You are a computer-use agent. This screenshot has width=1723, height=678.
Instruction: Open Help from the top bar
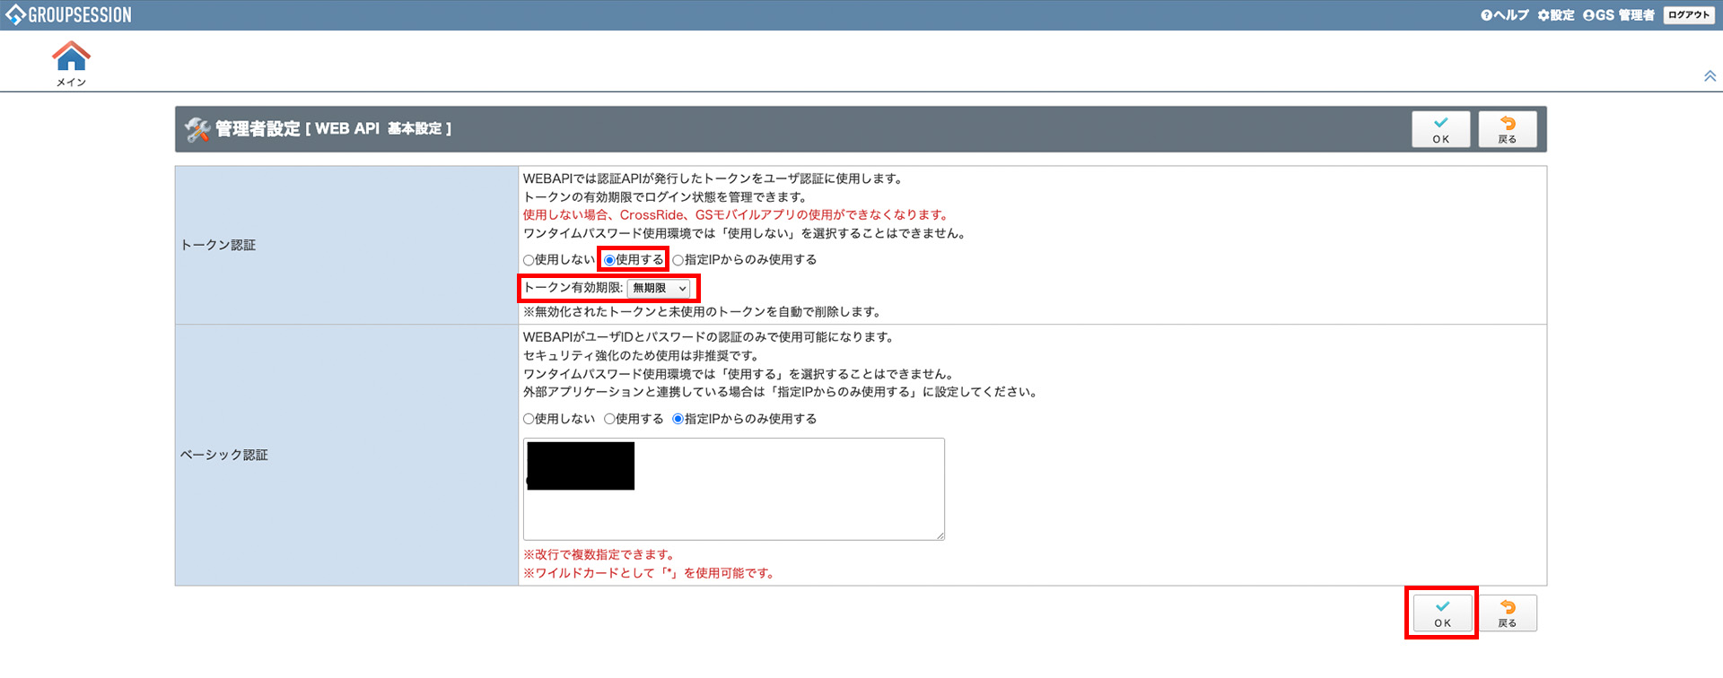point(1505,15)
